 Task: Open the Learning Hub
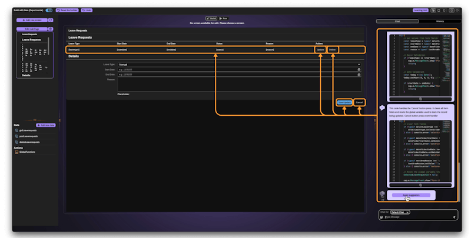pyautogui.click(x=420, y=10)
